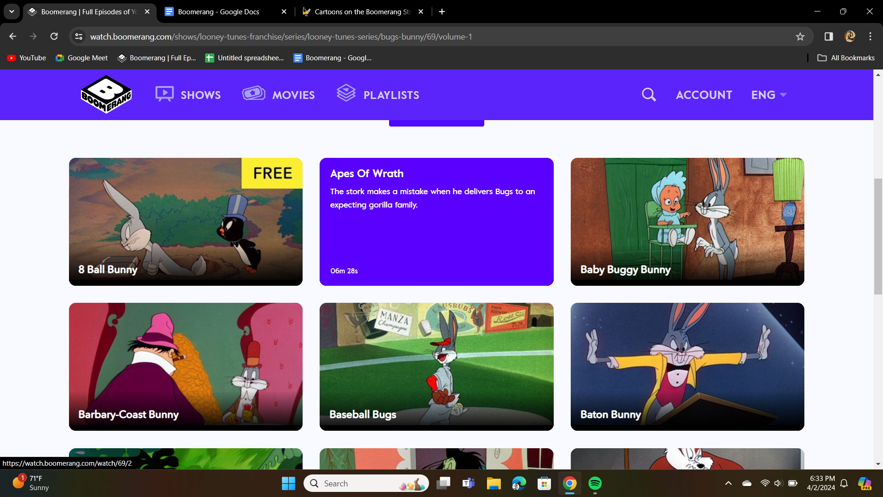The image size is (883, 497).
Task: Switch to Boomerang Google Docs tab
Action: (225, 12)
